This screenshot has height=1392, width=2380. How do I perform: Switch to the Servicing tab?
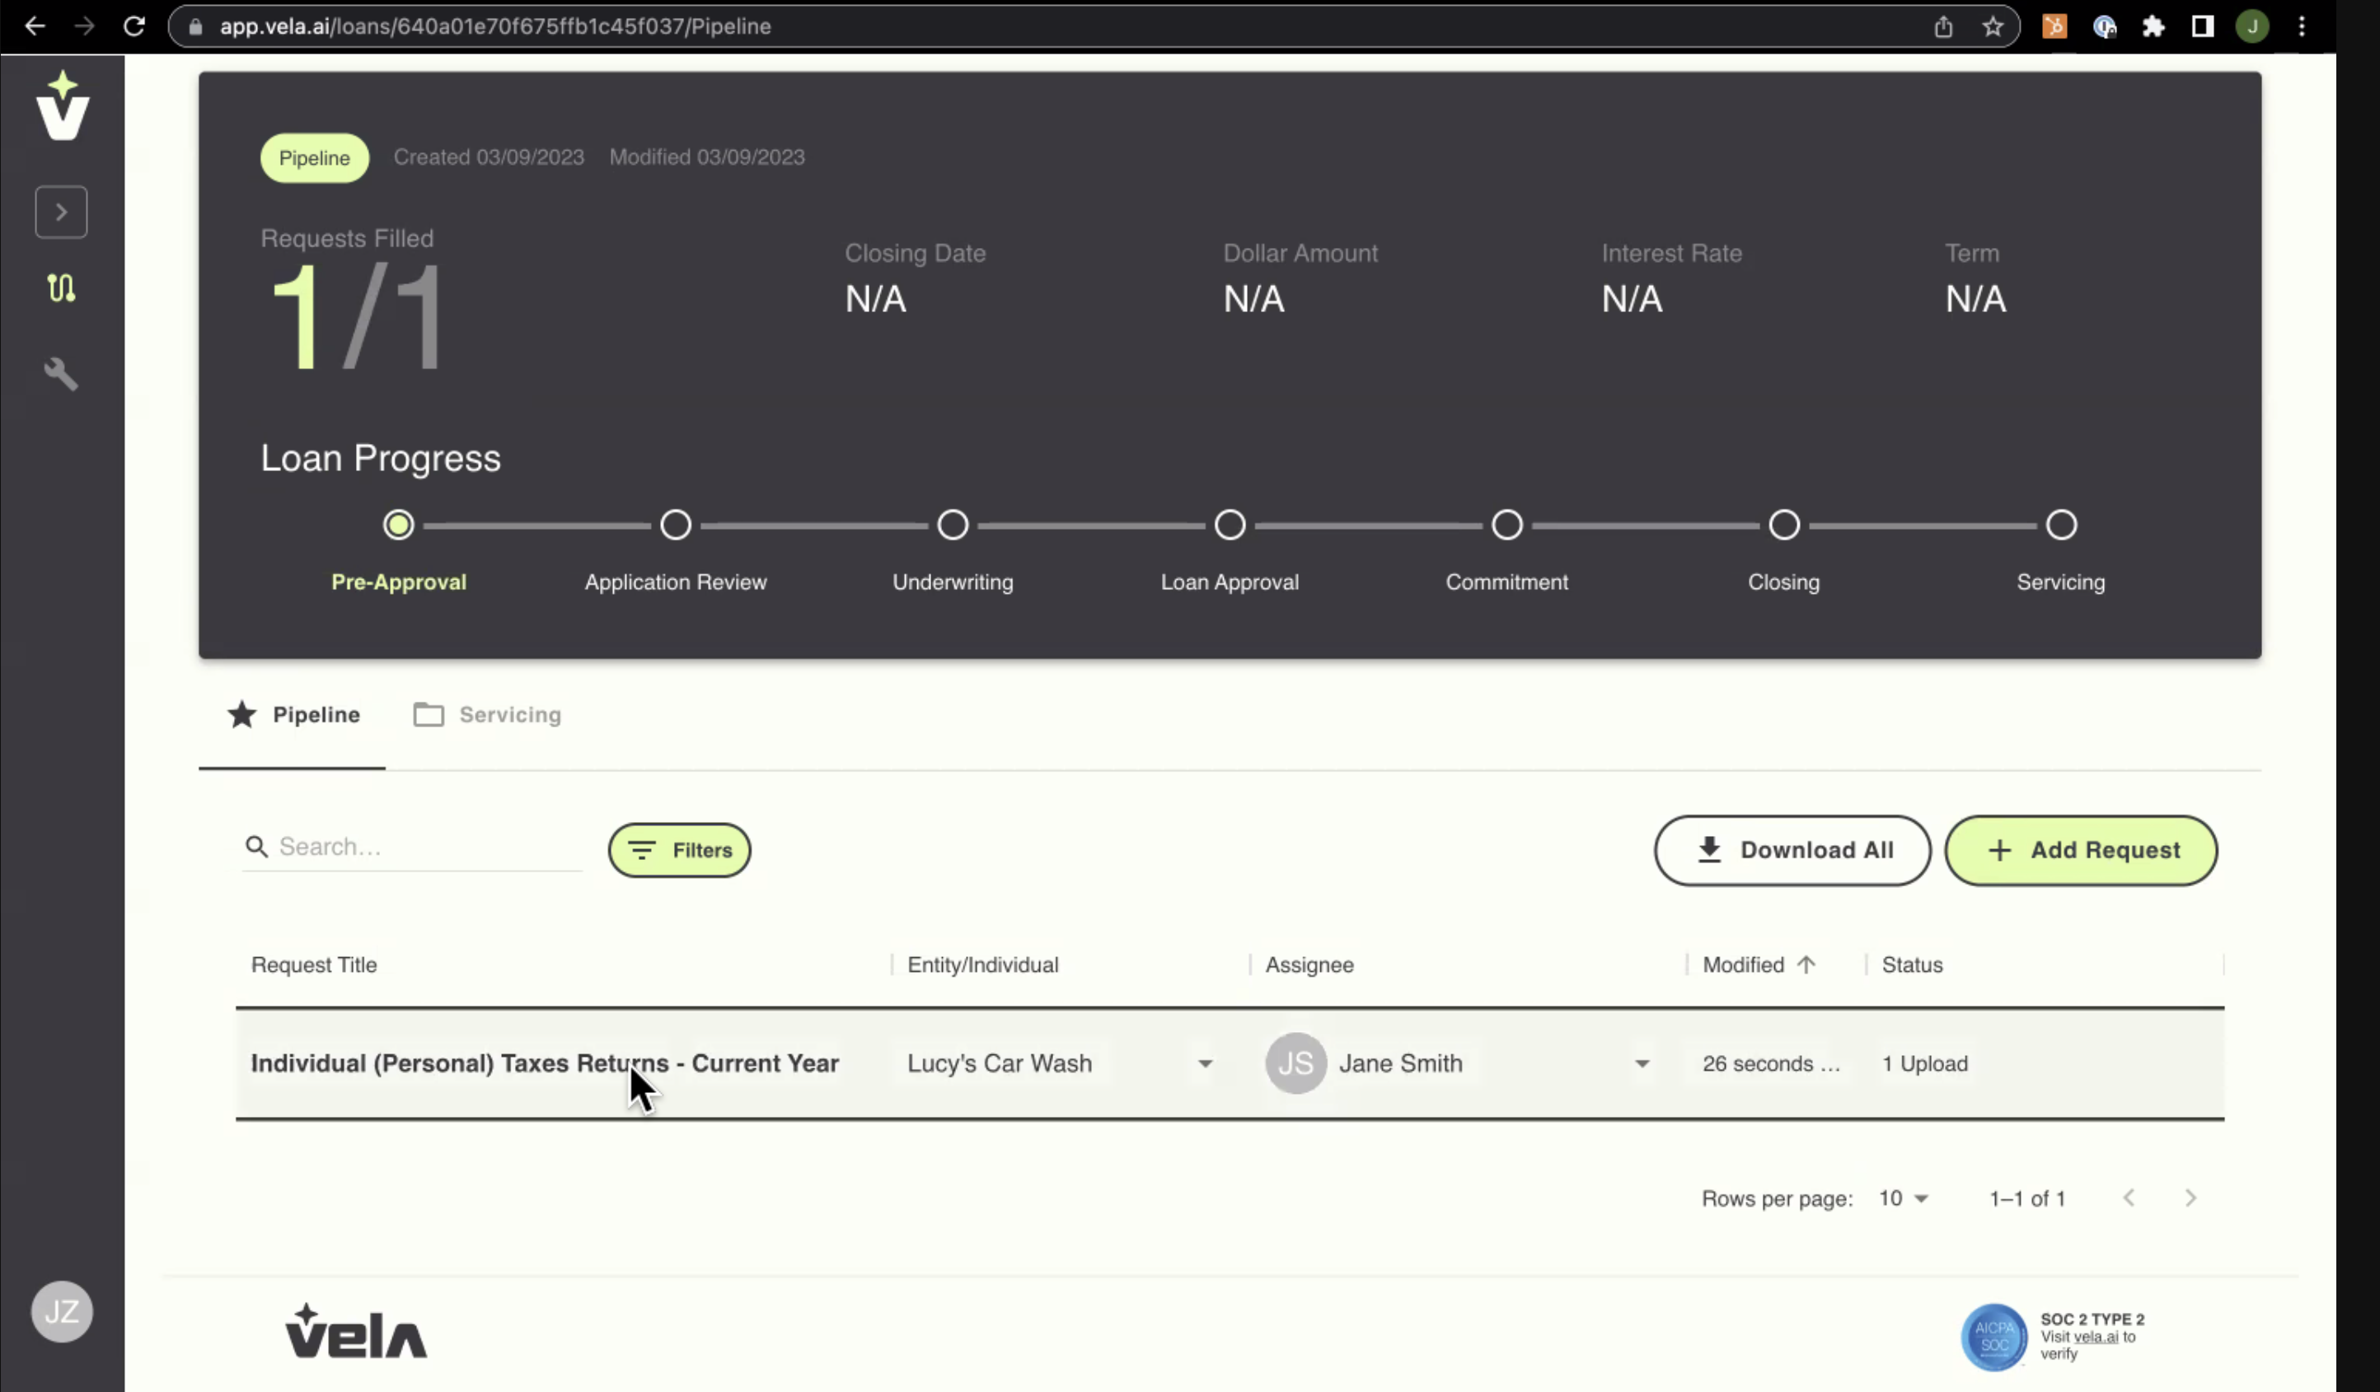pyautogui.click(x=488, y=714)
